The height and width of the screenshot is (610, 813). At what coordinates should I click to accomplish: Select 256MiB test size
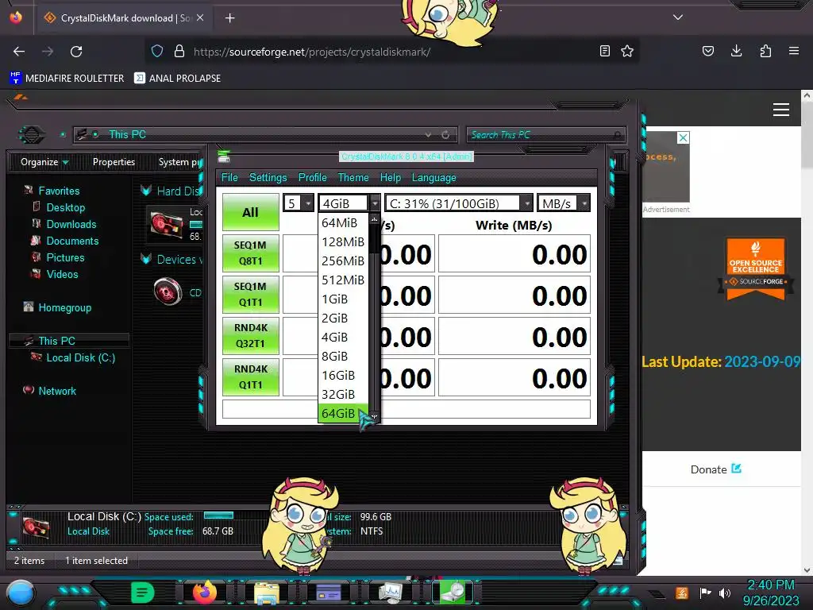343,261
